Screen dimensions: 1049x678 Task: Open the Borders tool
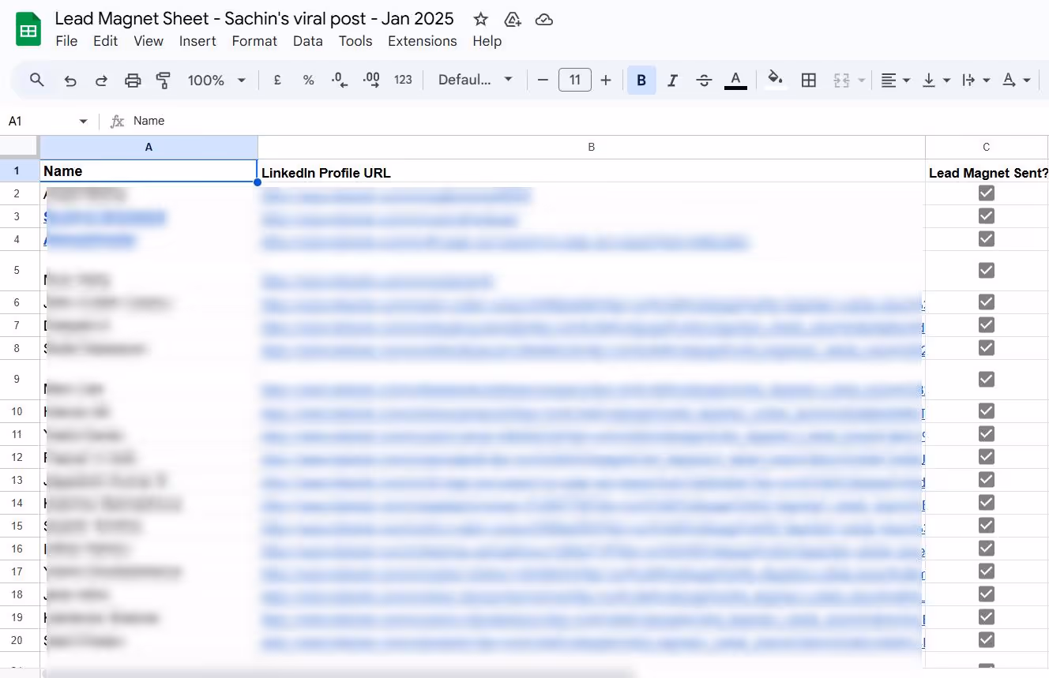click(x=808, y=80)
